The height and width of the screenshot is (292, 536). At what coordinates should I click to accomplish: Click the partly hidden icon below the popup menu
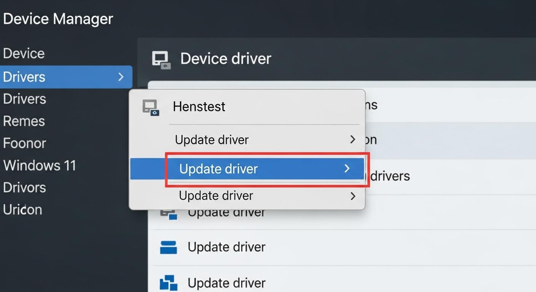tap(168, 214)
